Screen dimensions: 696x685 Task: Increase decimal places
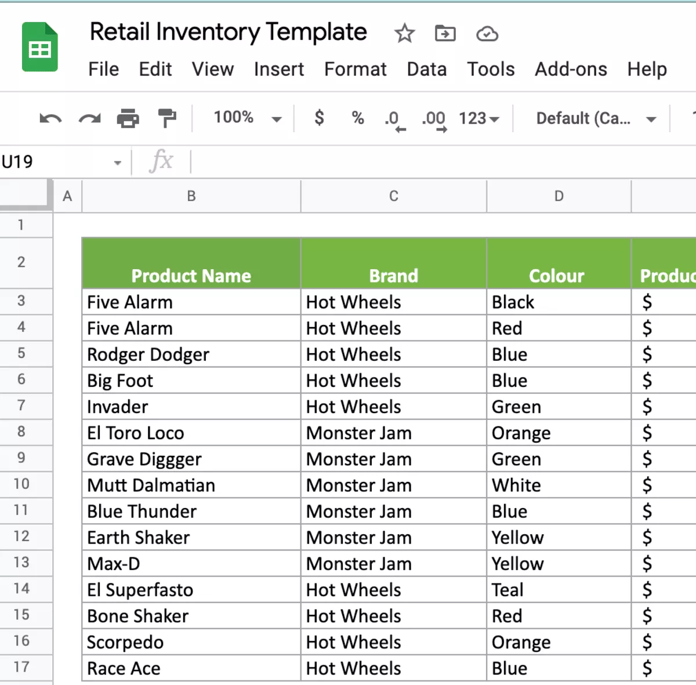(434, 121)
